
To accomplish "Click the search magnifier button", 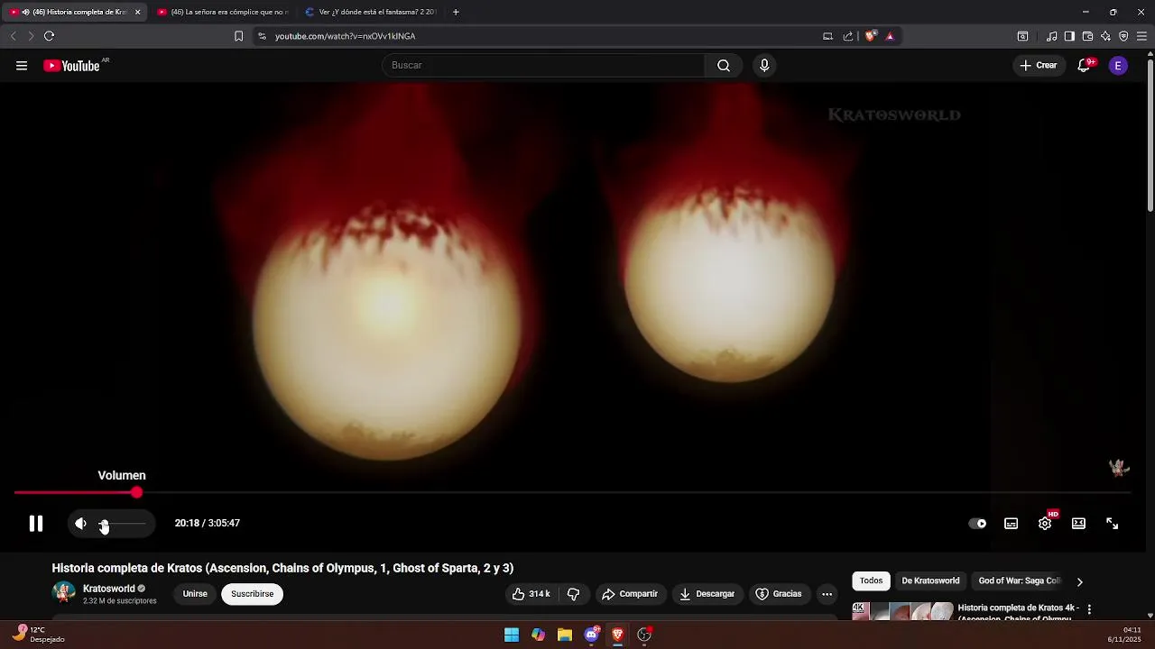I will (724, 66).
